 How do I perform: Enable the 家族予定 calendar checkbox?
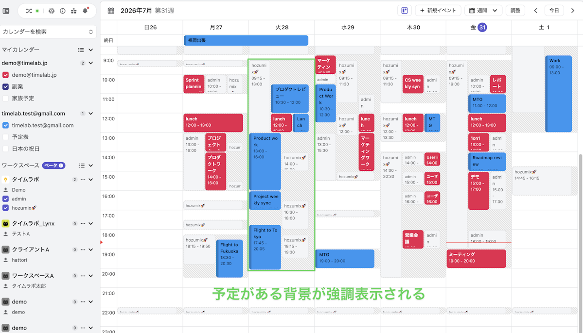(x=5, y=99)
